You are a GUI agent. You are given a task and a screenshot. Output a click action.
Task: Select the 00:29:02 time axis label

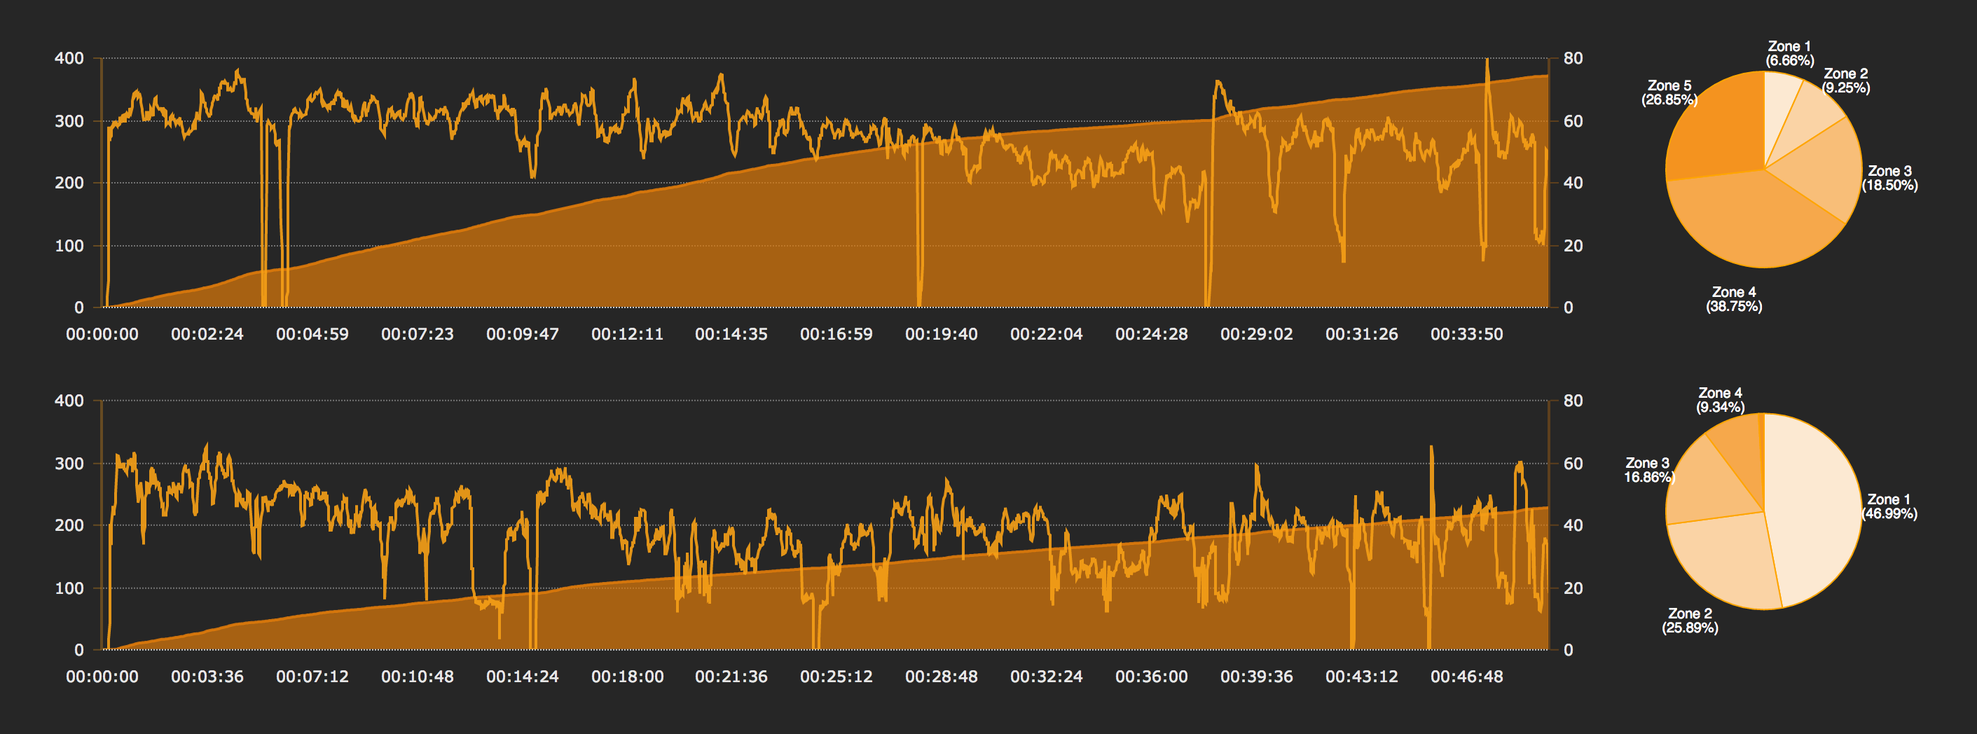(1257, 334)
